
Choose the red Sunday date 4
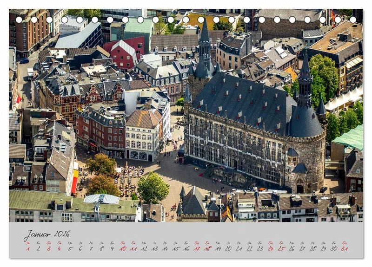[x=60, y=249]
